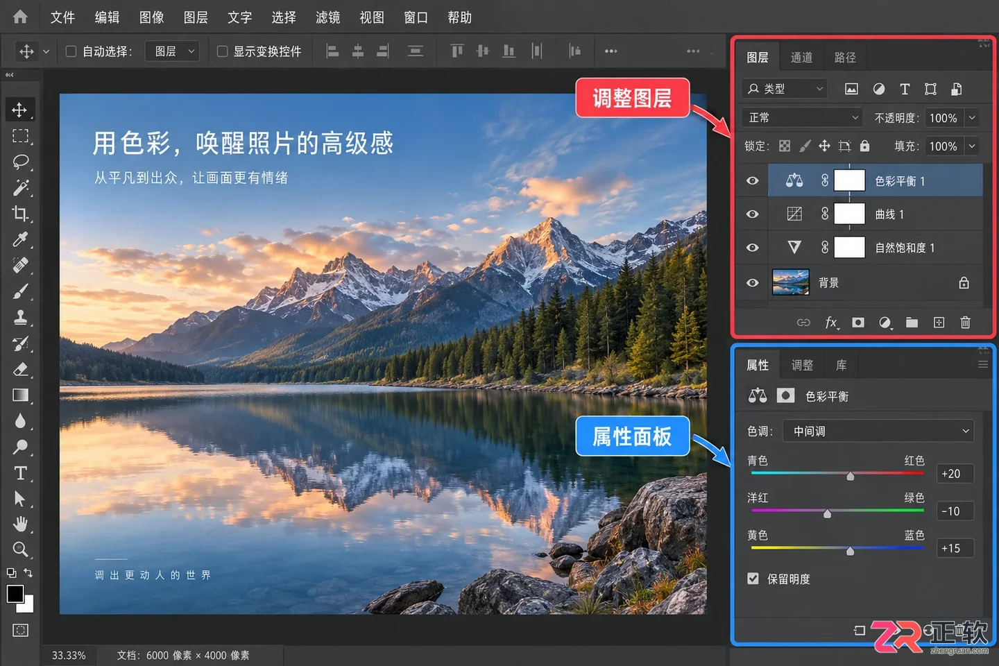Select the 自然饱和度 1 layer
Viewport: 999px width, 666px height.
pyautogui.click(x=876, y=248)
